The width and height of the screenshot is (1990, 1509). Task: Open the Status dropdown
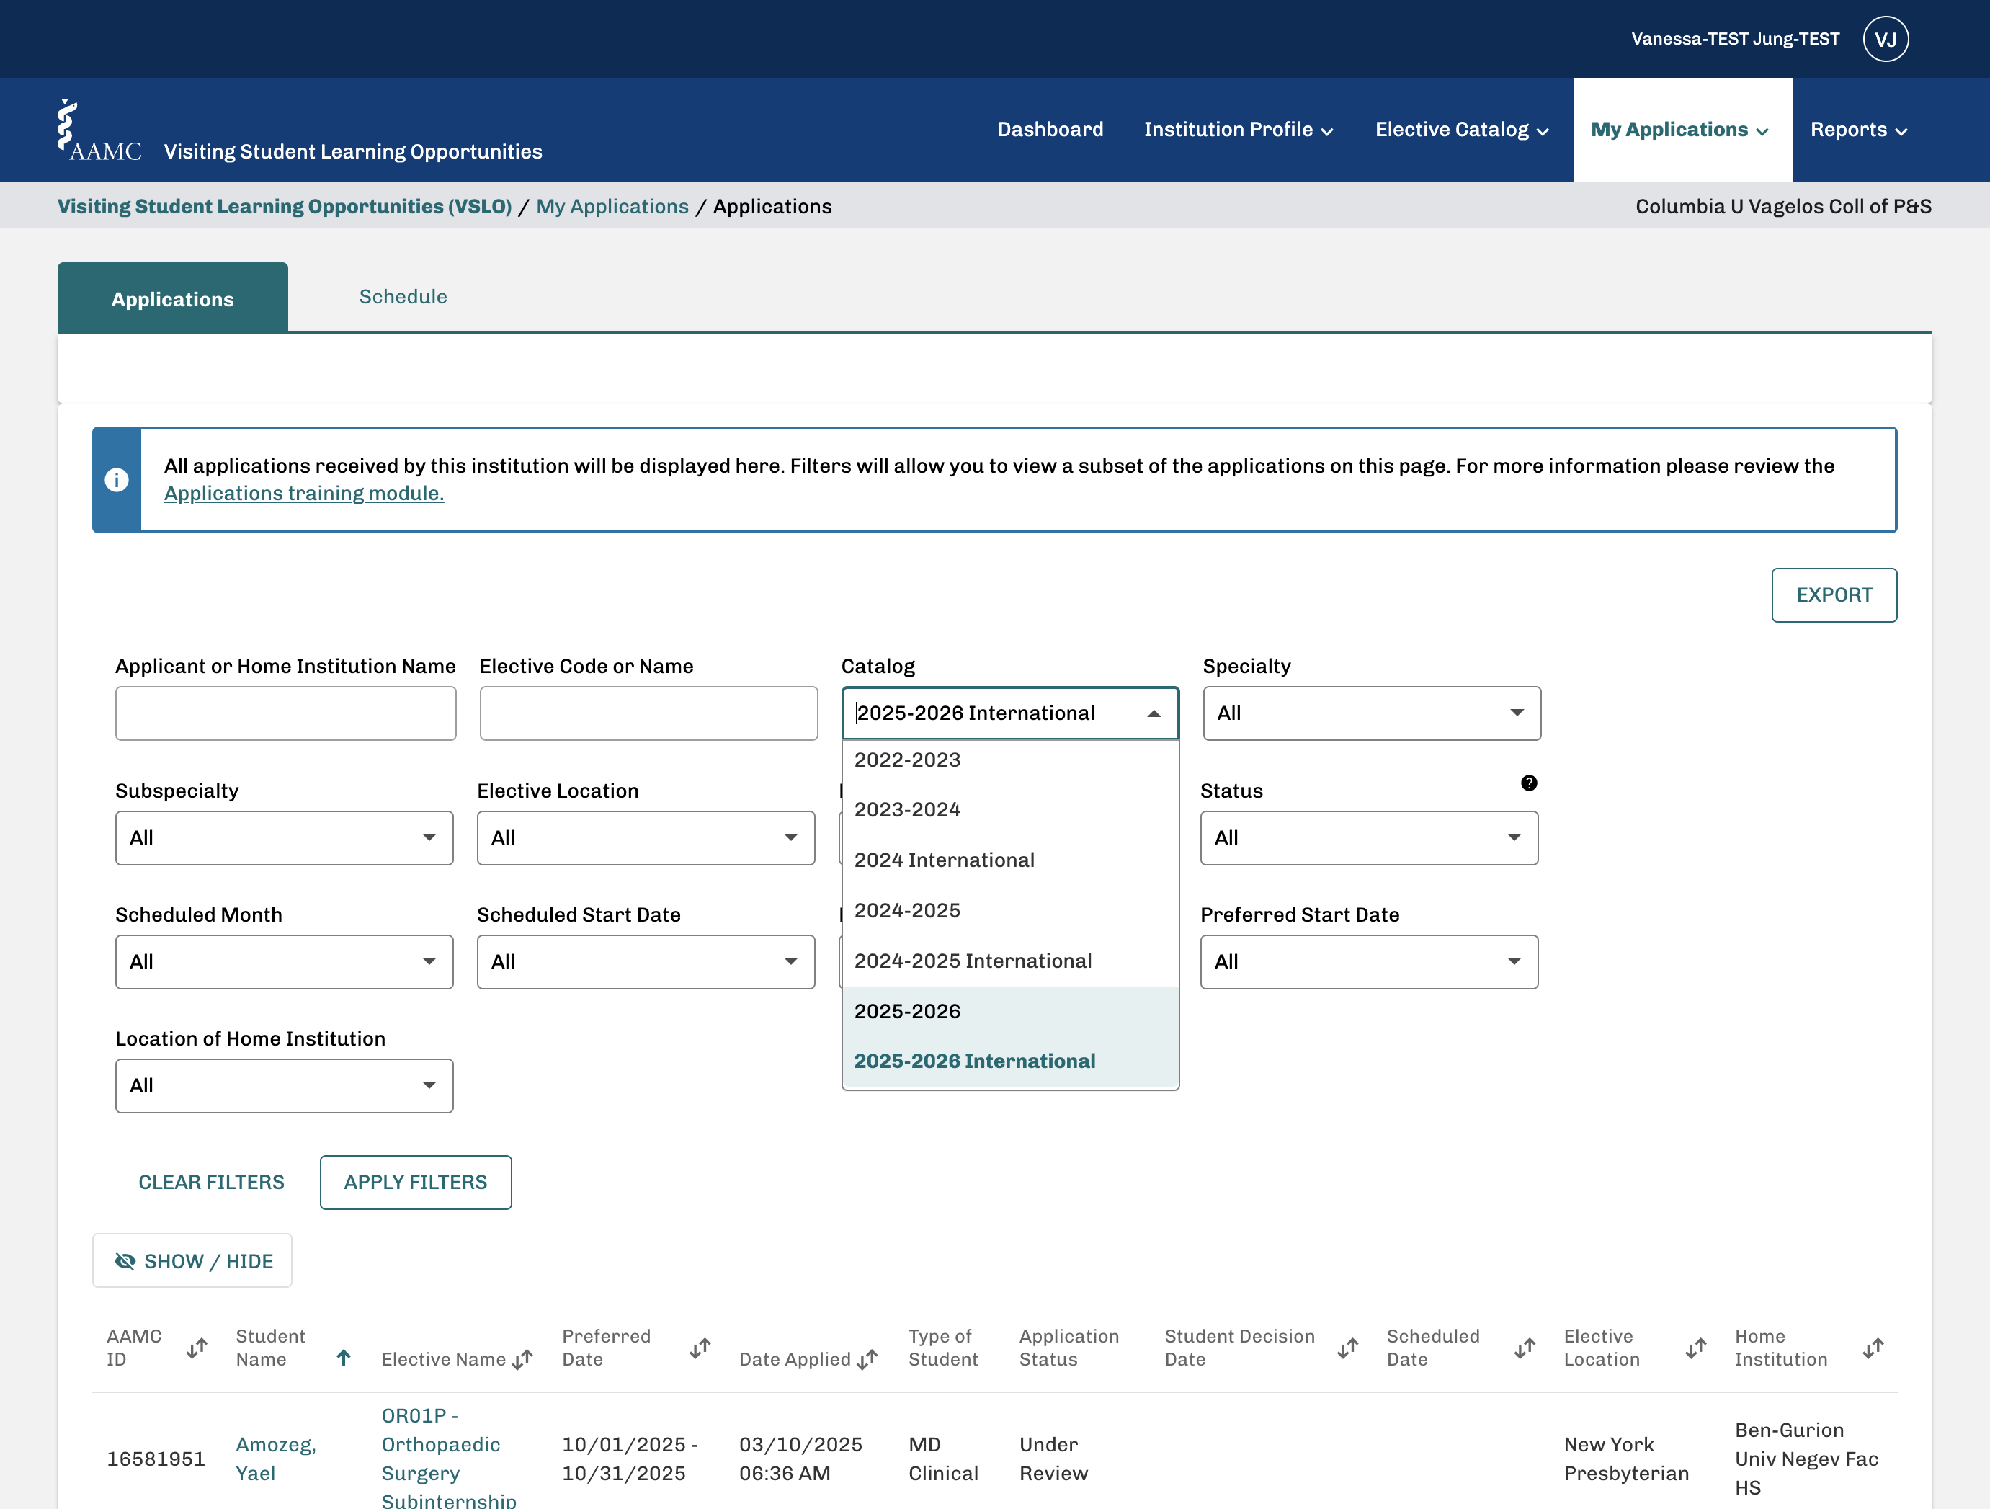coord(1369,838)
